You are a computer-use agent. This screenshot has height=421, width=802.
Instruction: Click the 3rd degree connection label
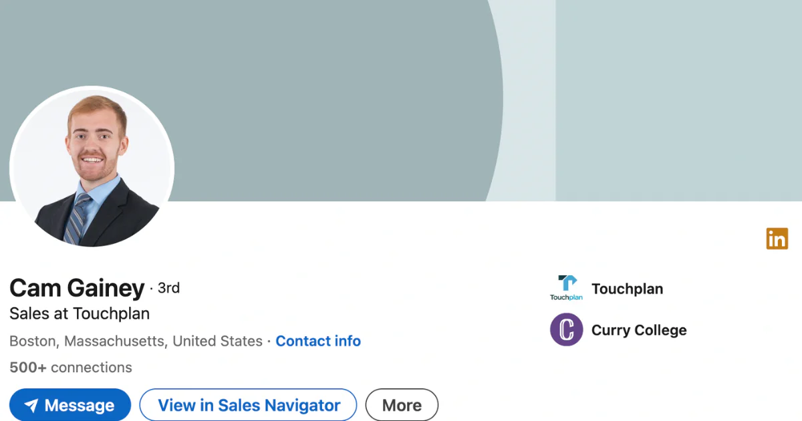click(x=168, y=288)
